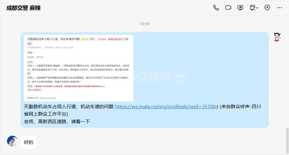Click the phone number 18111562820 in the image

point(35,90)
